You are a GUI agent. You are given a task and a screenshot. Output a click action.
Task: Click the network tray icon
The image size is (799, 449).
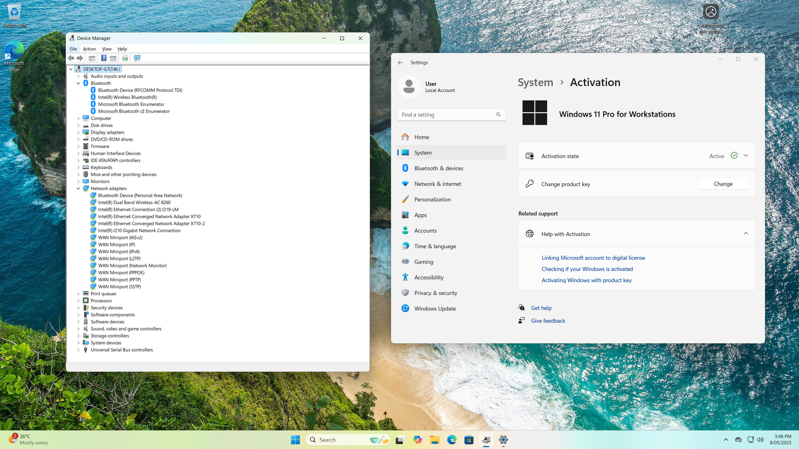click(751, 440)
